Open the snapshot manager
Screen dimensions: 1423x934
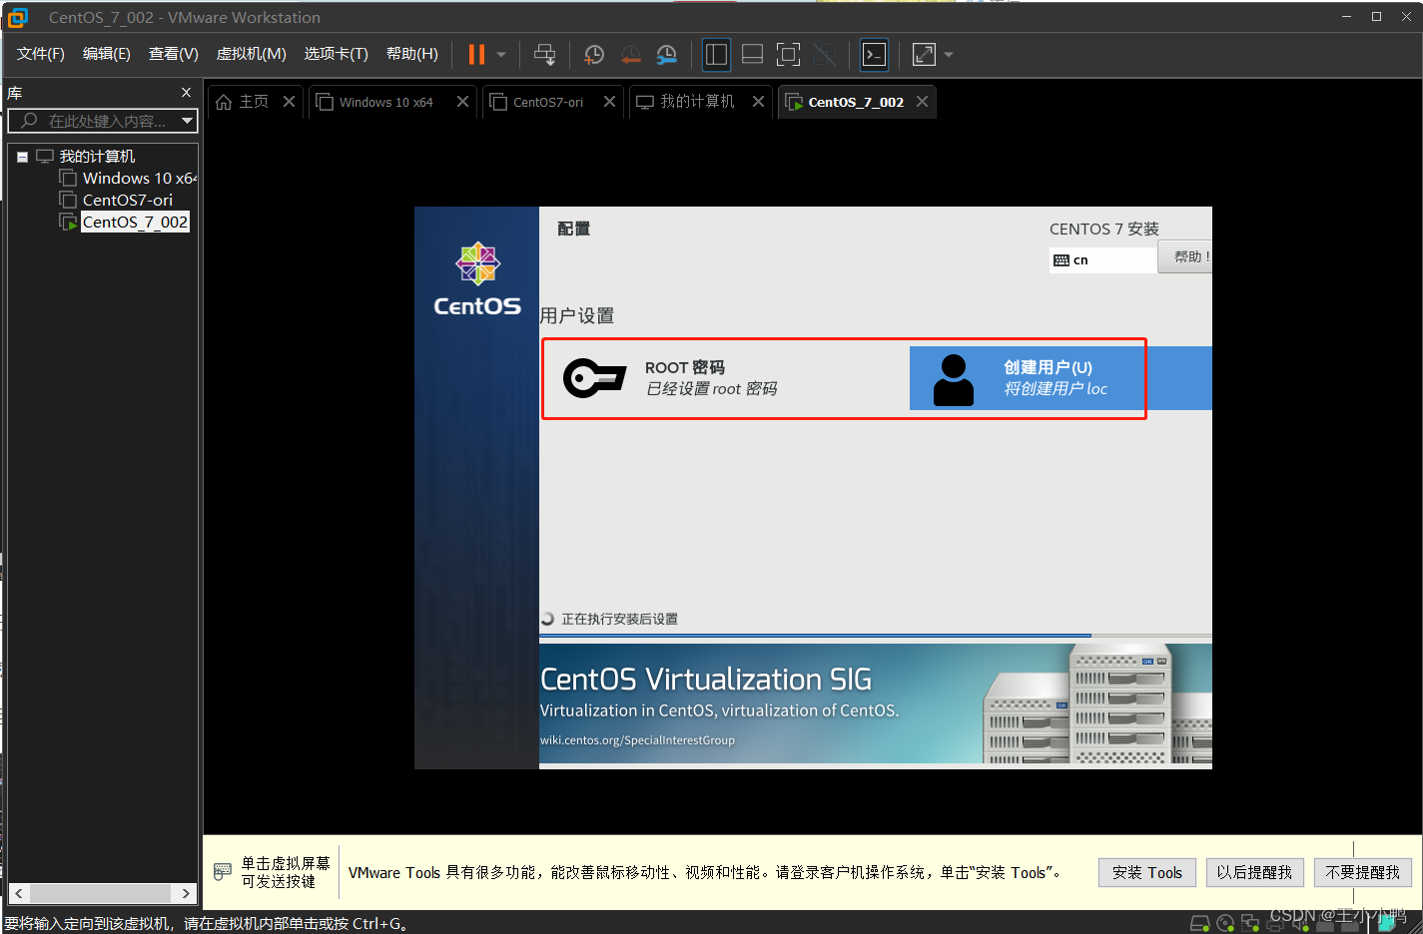tap(667, 55)
